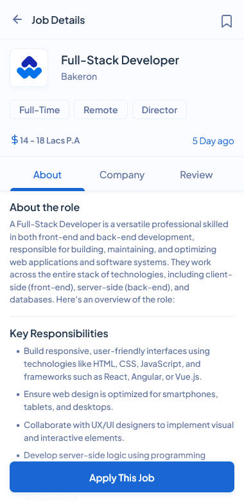Click the 14 - 18 Lacs P.A salary text

pos(50,140)
